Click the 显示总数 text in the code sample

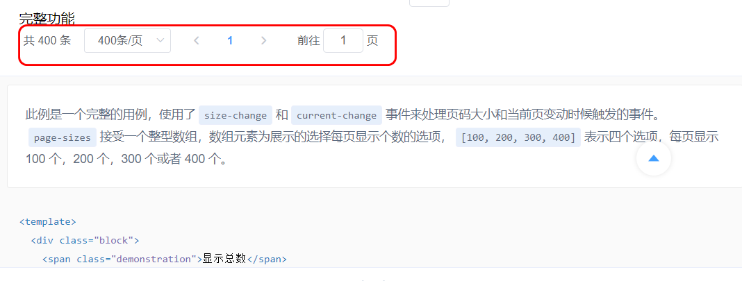coord(225,259)
